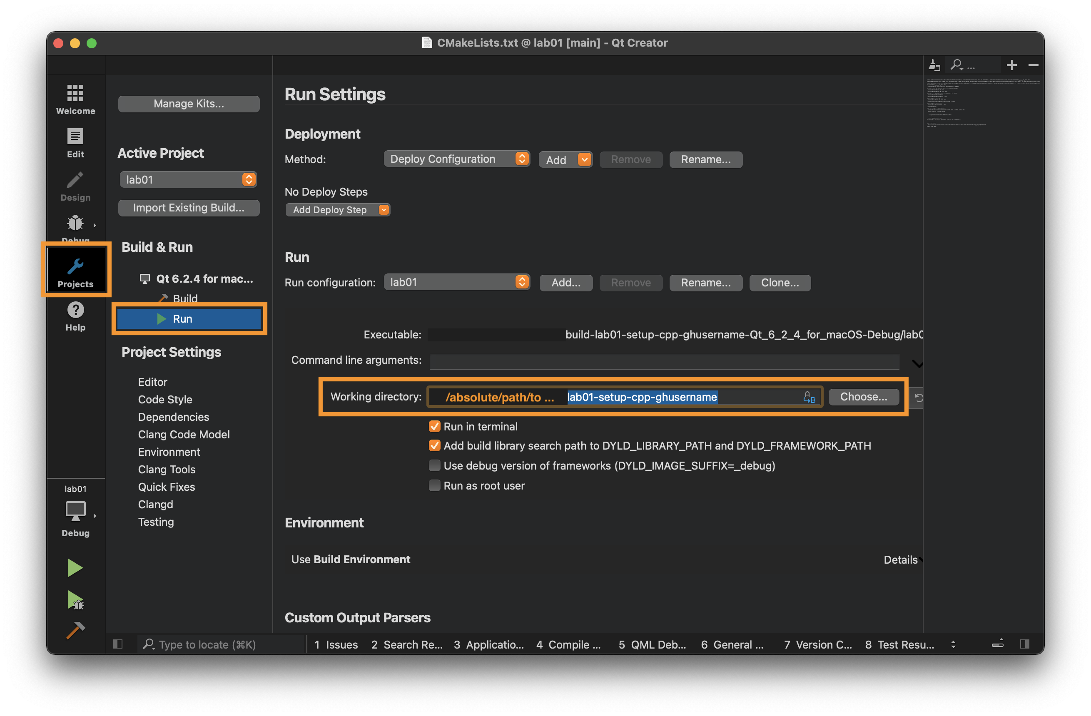Open Testing project settings

pos(156,522)
